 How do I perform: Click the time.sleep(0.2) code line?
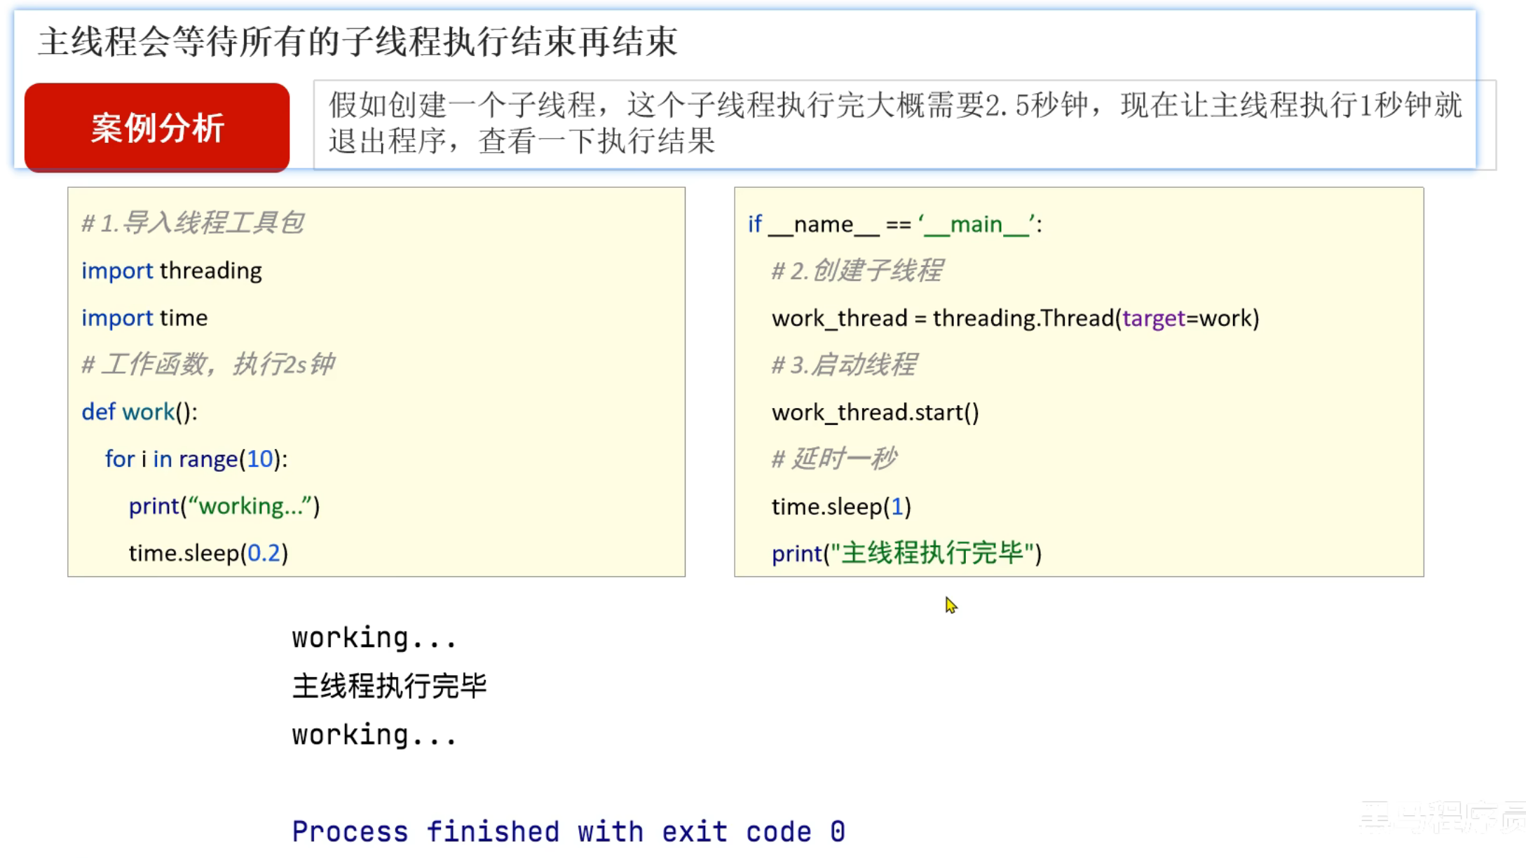pyautogui.click(x=208, y=553)
